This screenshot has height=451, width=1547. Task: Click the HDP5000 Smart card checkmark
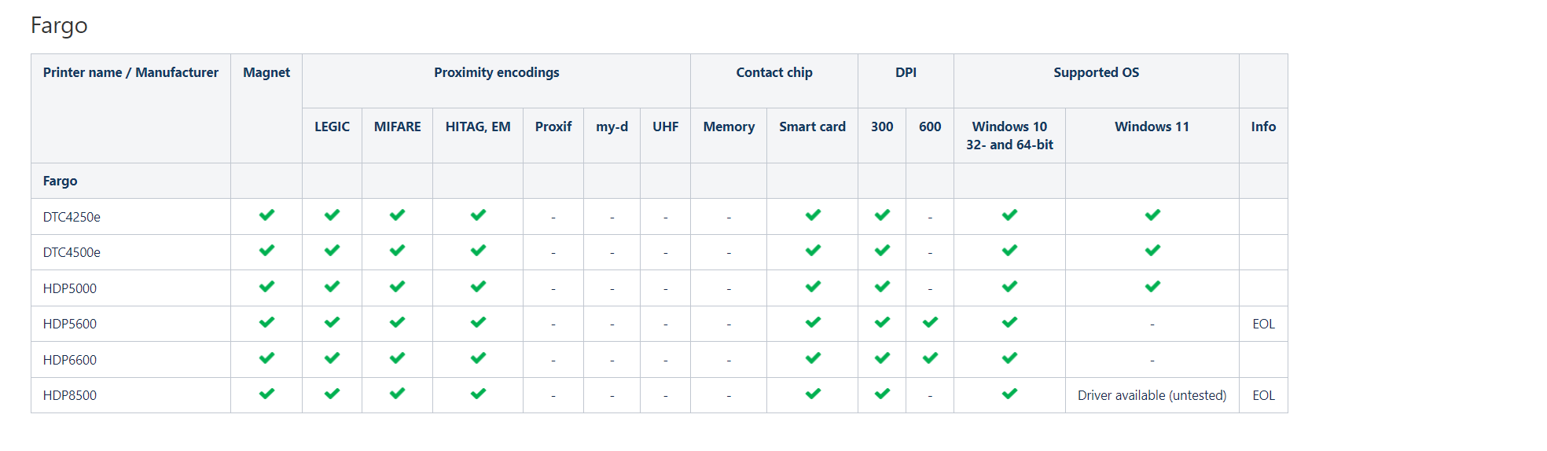coord(813,287)
